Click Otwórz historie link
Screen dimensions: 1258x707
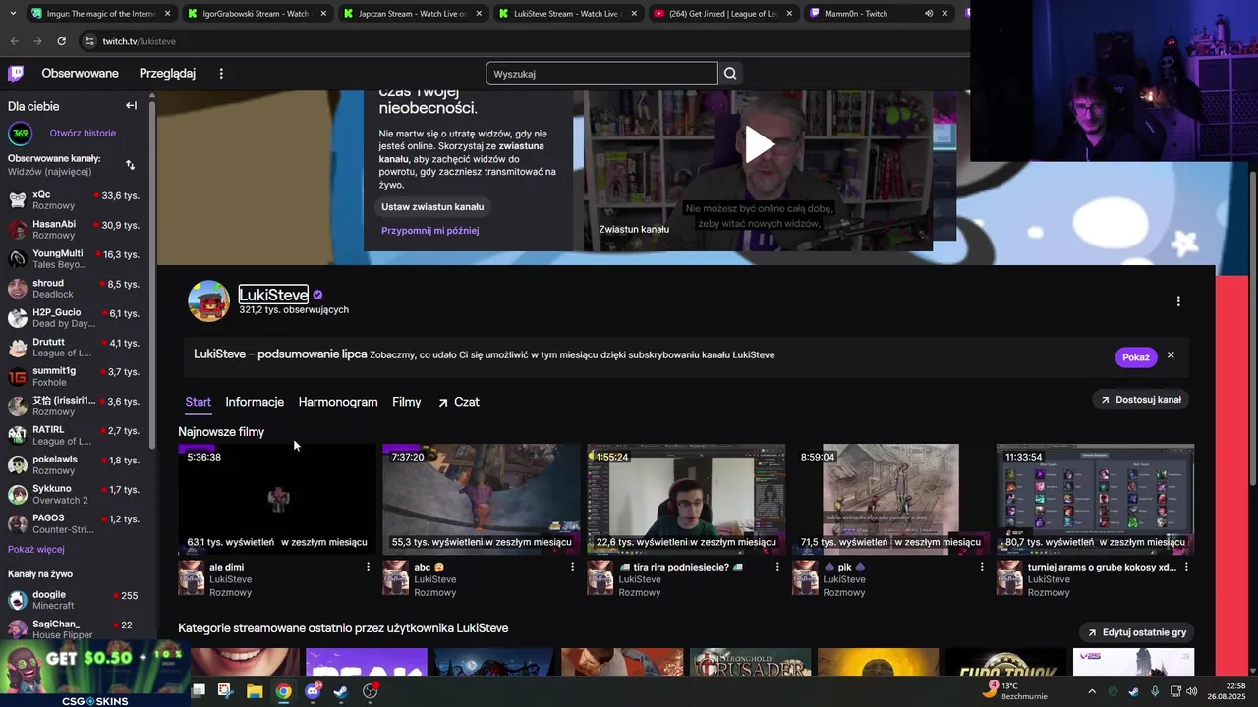point(83,134)
